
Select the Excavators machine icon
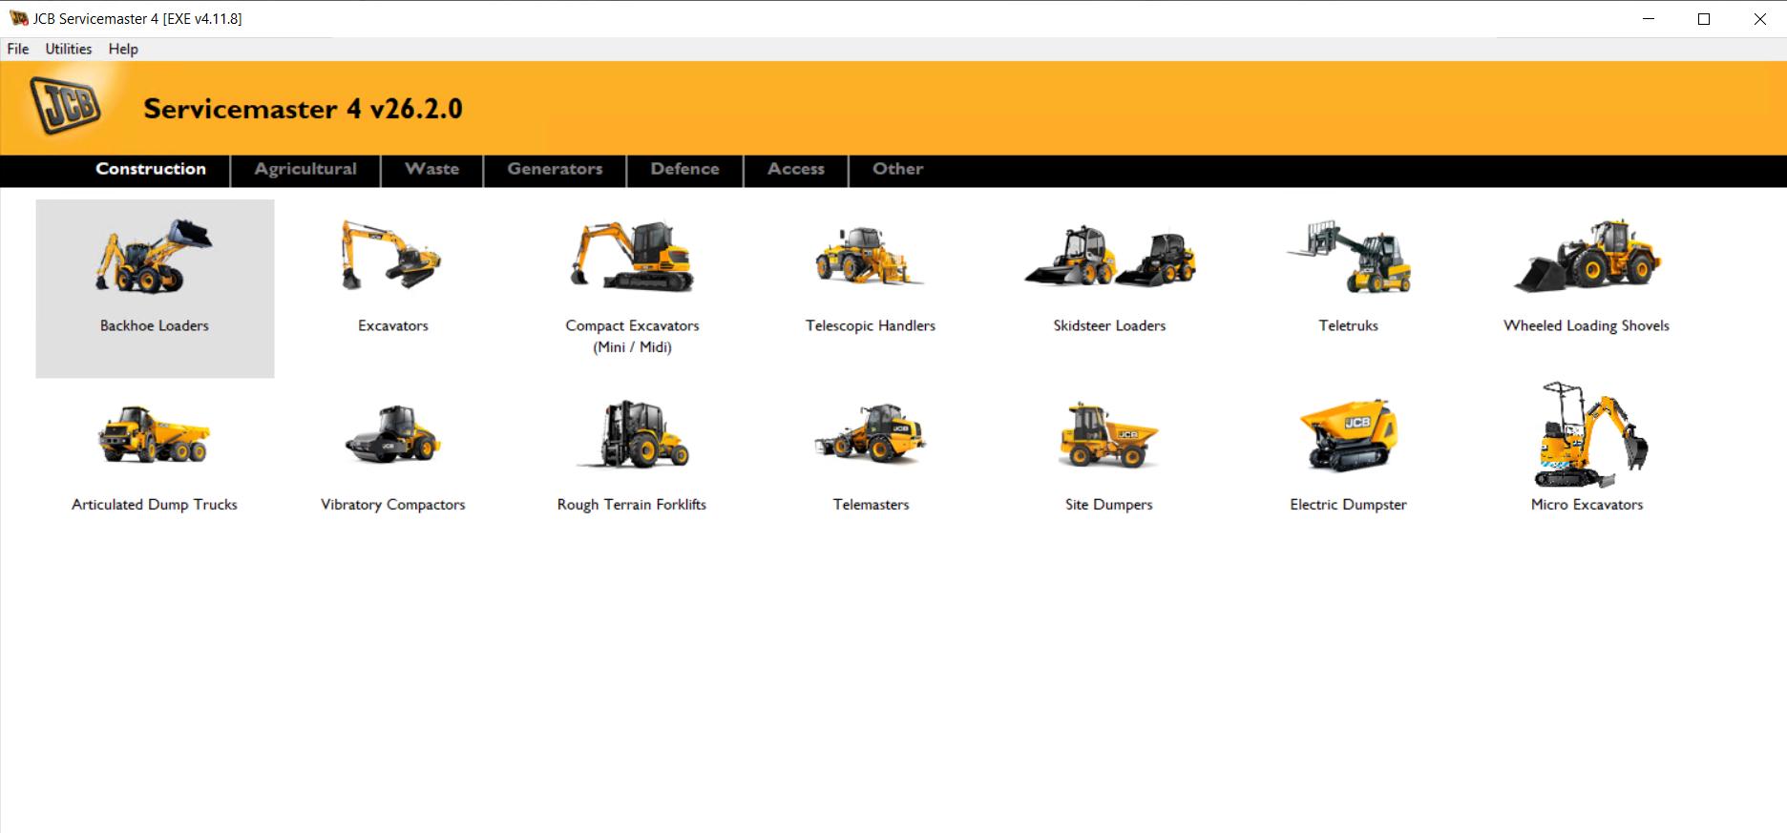pyautogui.click(x=392, y=255)
